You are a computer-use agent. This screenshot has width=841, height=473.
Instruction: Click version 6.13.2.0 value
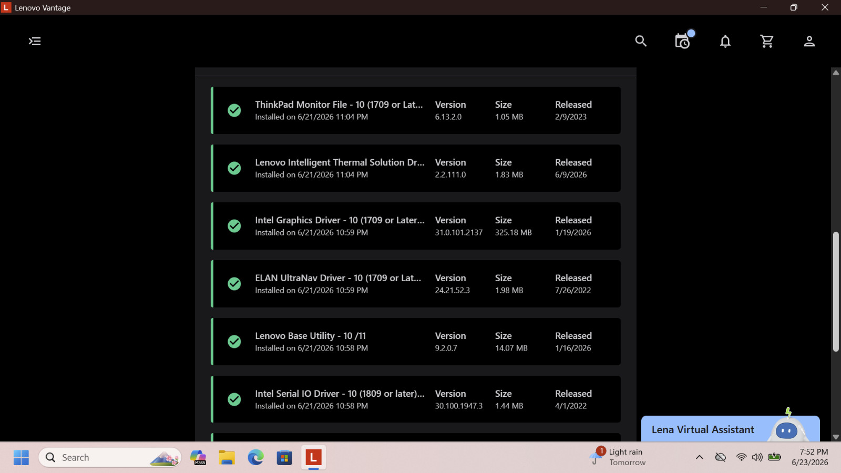click(448, 117)
